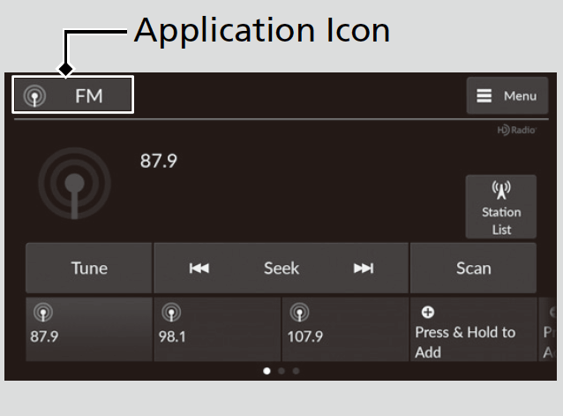Select the 87.9 preset radio icon
This screenshot has height=416, width=563.
[x=43, y=312]
